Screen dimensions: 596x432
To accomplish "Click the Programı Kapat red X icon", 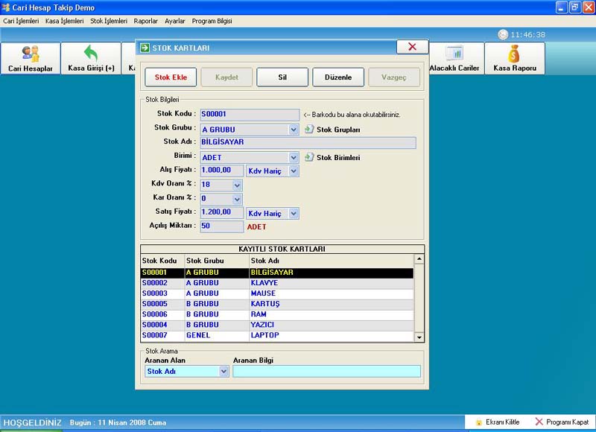I will tap(539, 422).
